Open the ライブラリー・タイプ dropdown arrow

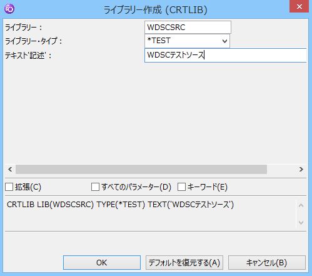click(x=224, y=41)
